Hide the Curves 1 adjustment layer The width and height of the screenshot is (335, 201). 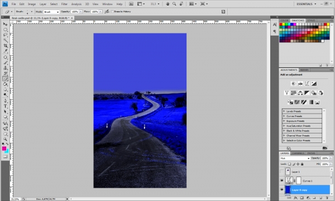282,181
